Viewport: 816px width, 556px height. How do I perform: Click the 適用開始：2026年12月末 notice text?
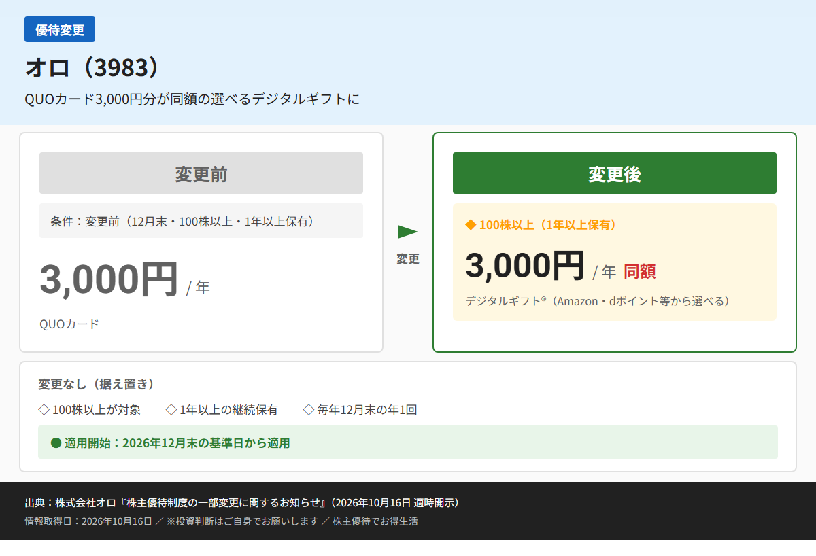pos(177,443)
